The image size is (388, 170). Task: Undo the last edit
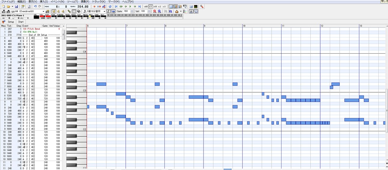(35, 6)
